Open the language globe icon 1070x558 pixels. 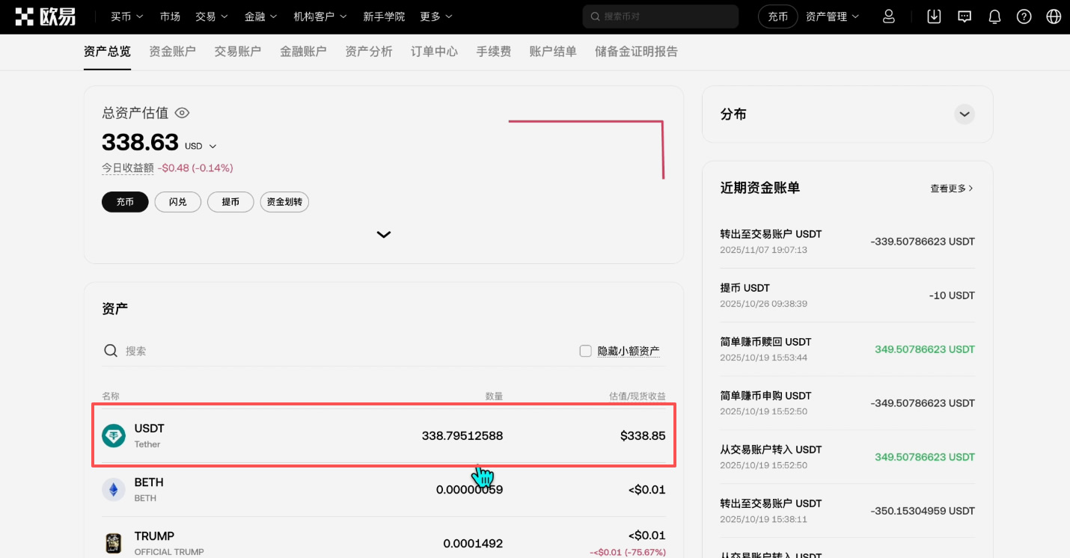pyautogui.click(x=1054, y=16)
